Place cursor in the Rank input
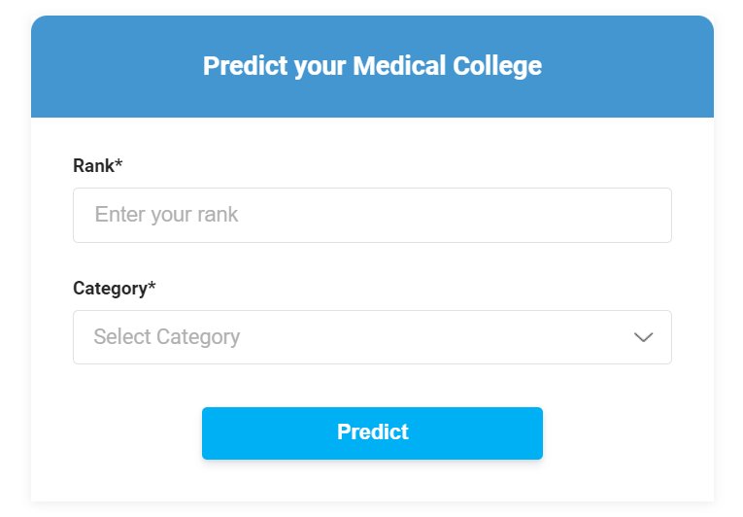The width and height of the screenshot is (743, 517). coord(372,215)
